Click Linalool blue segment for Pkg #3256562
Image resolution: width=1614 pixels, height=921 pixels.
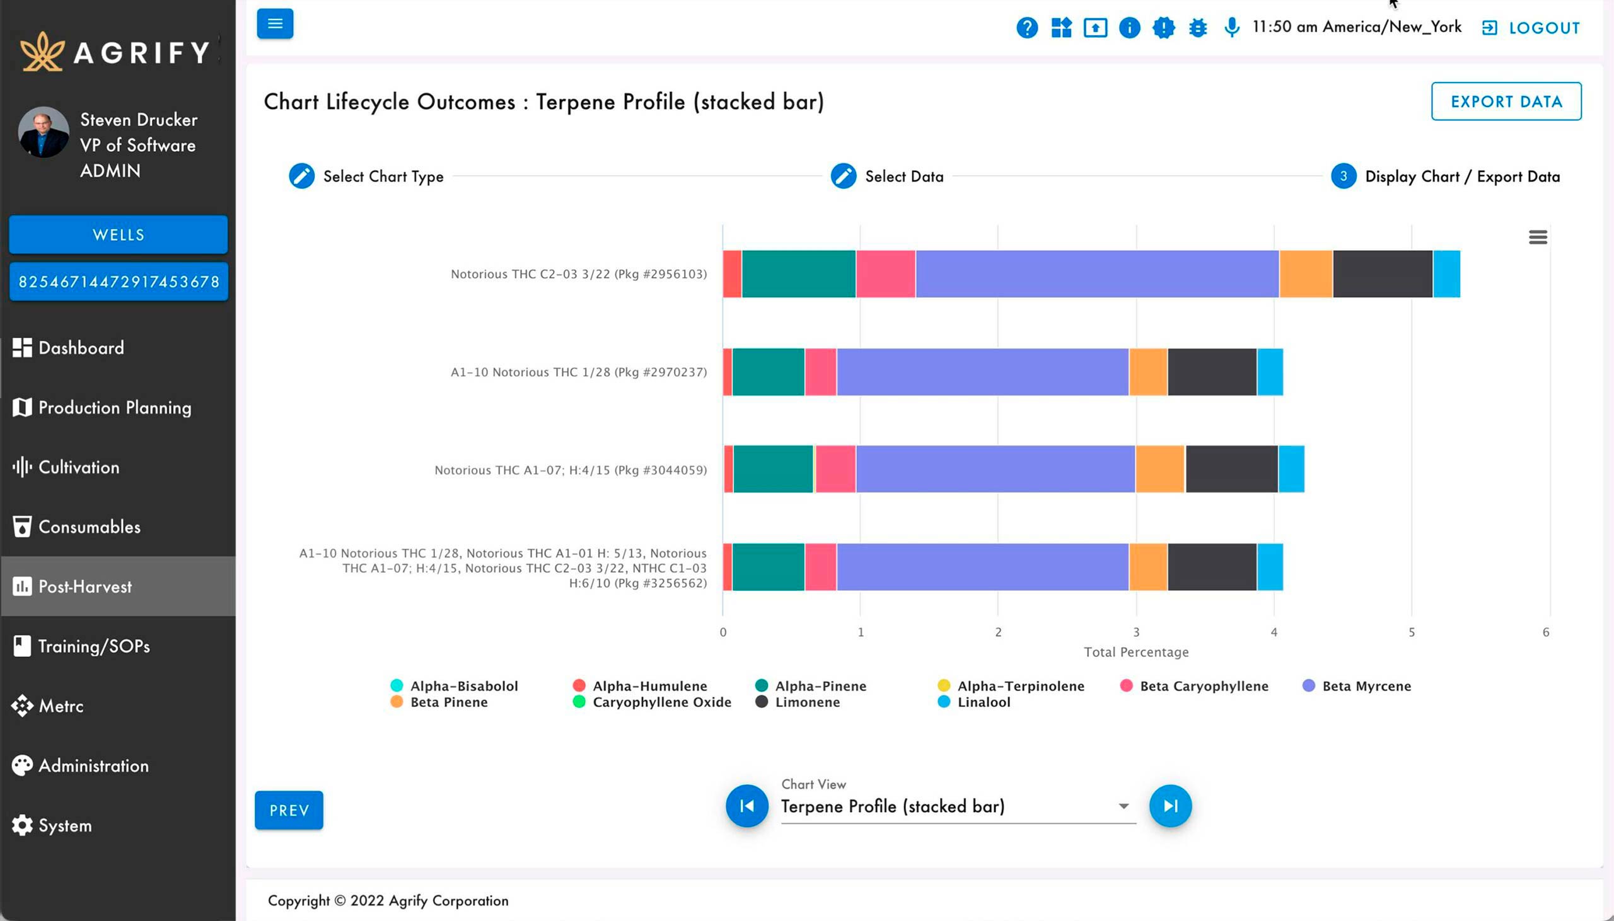point(1270,567)
